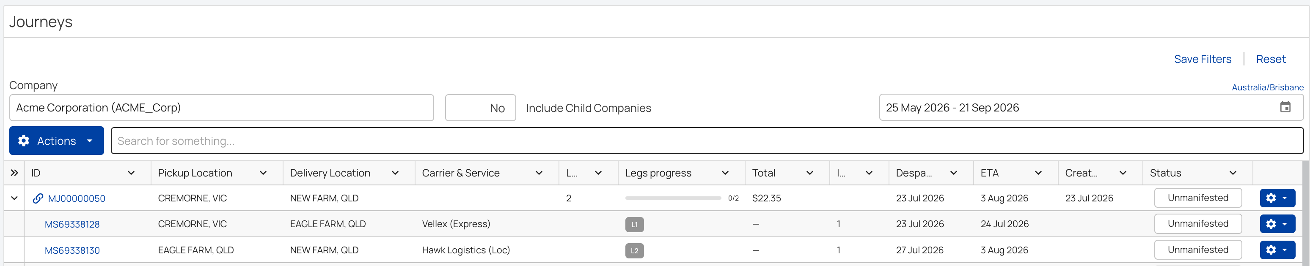Click the link icon beside MJ00000050
Screen dimensions: 1310x266
38,198
